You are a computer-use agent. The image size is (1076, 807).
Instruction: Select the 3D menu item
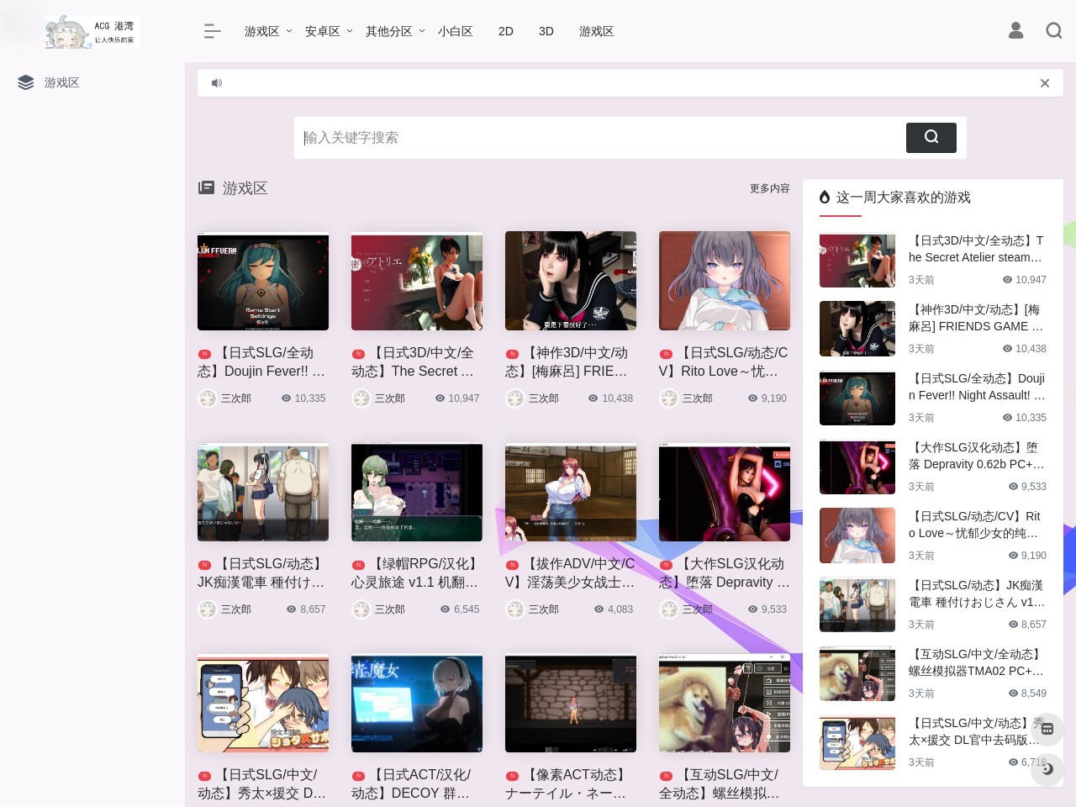[x=546, y=31]
